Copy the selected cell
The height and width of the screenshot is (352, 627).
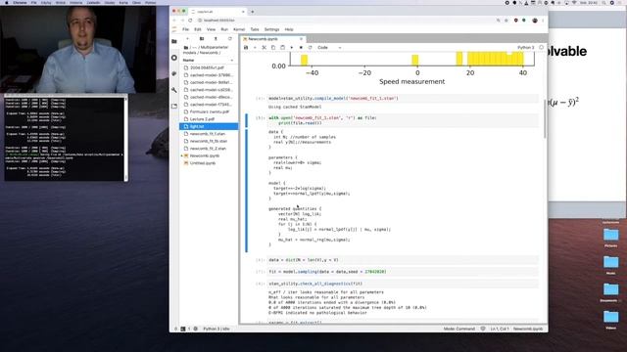click(273, 48)
